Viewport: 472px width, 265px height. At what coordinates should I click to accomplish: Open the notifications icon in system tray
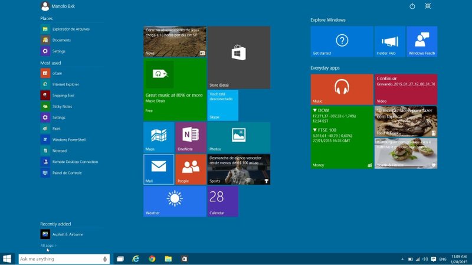434,259
